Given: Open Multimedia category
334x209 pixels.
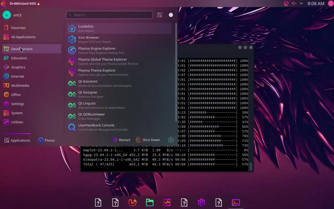Looking at the screenshot, I should pos(32,85).
